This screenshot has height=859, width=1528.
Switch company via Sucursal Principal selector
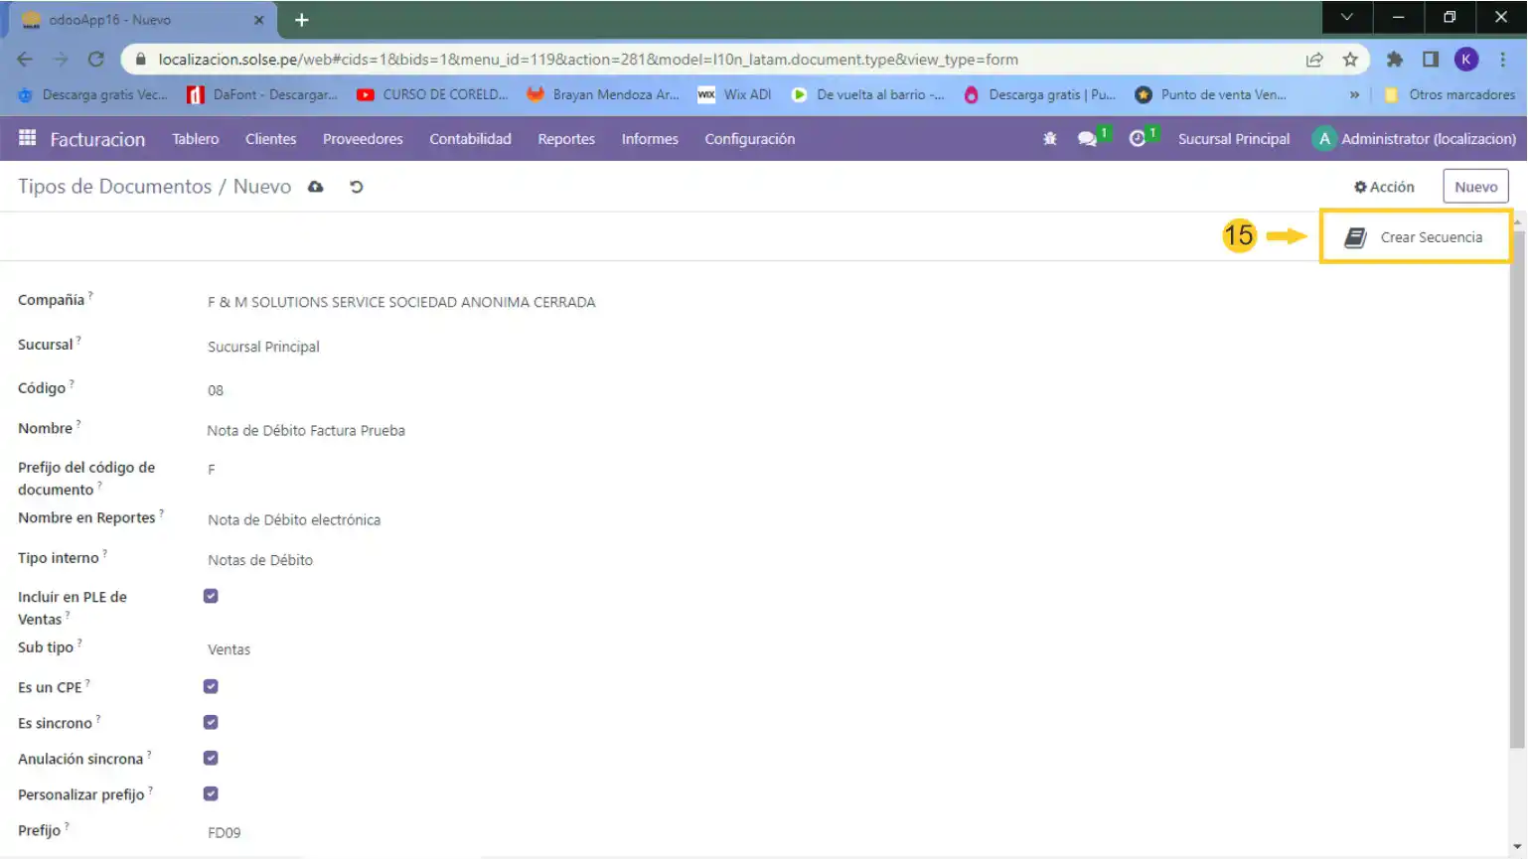[x=1234, y=139]
